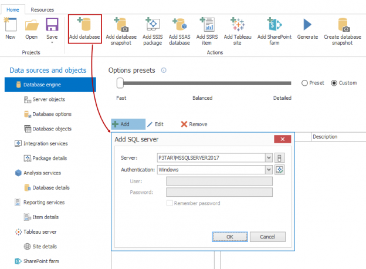Viewport: 366px width, 269px height.
Task: Click Add Tableau site icon
Action: [238, 24]
